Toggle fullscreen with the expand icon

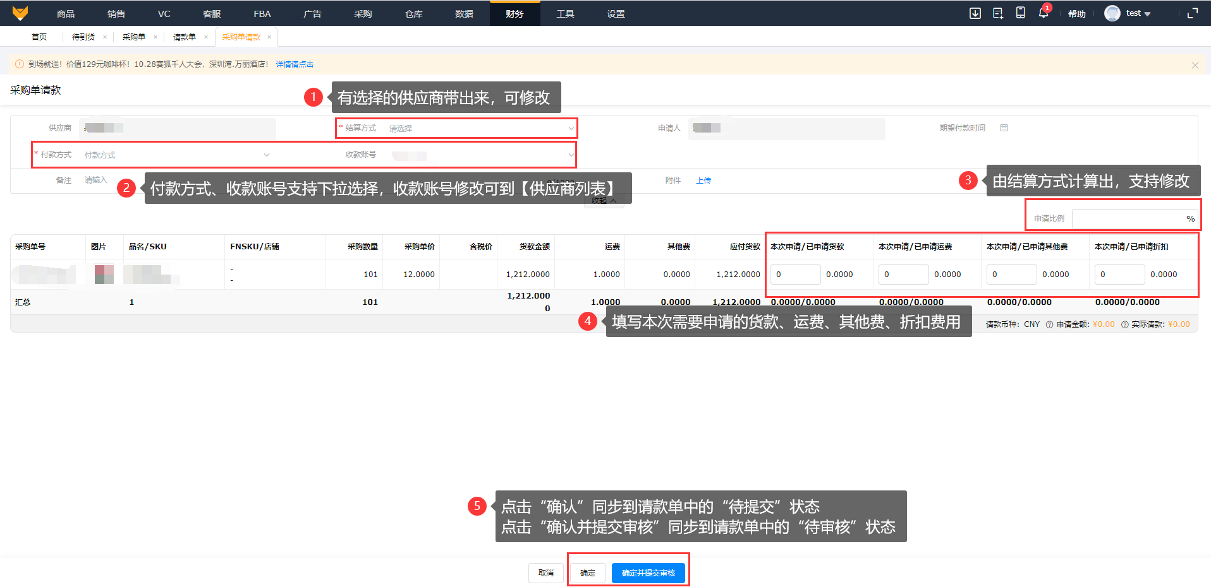point(1193,13)
